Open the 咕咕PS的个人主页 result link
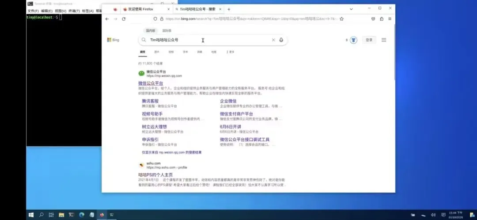This screenshot has width=477, height=220. (155, 175)
